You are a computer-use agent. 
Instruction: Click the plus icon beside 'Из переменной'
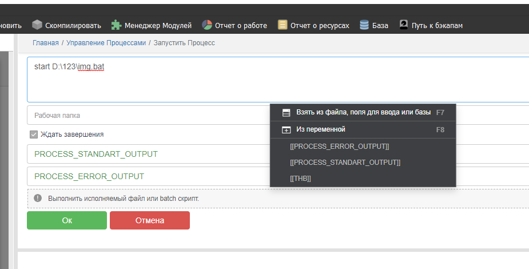pyautogui.click(x=286, y=130)
